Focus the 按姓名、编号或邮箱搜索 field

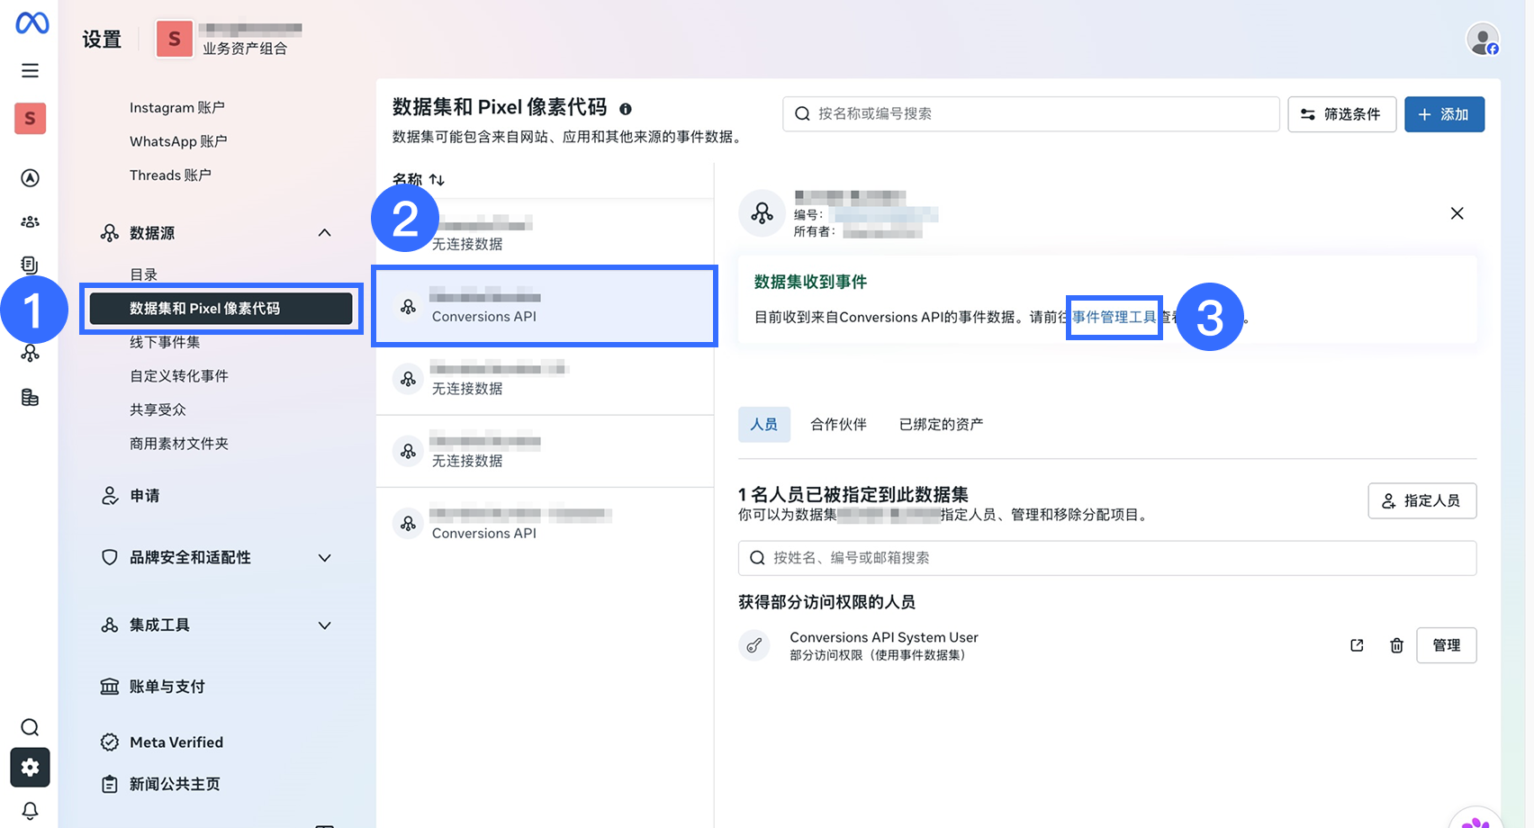[x=1107, y=558]
